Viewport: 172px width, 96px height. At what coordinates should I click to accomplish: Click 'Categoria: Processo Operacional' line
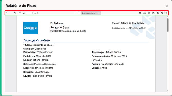(40, 64)
